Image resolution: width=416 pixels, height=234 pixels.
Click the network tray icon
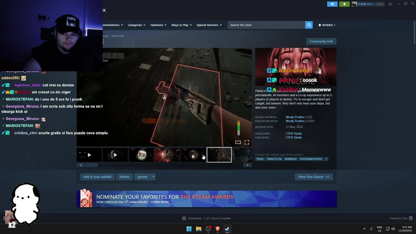[x=388, y=229]
